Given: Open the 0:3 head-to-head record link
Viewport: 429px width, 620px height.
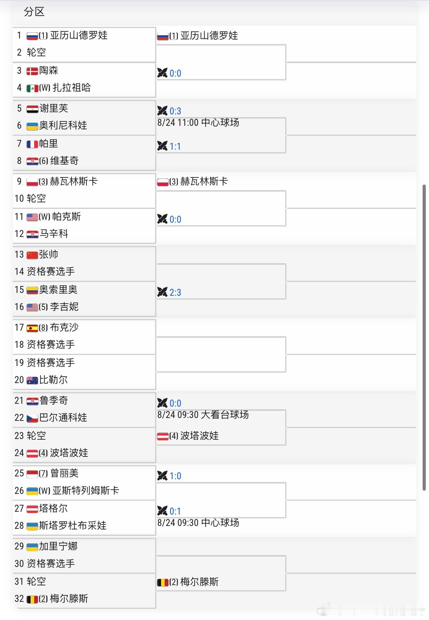Looking at the screenshot, I should 175,111.
